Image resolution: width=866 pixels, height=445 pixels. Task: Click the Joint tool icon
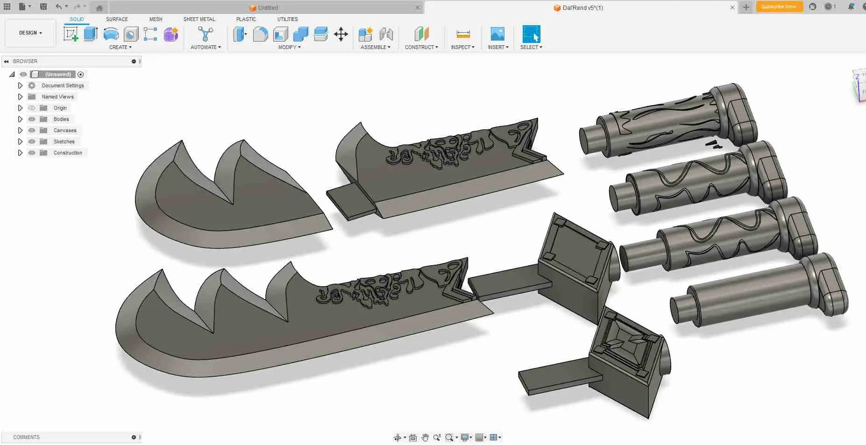click(x=386, y=34)
